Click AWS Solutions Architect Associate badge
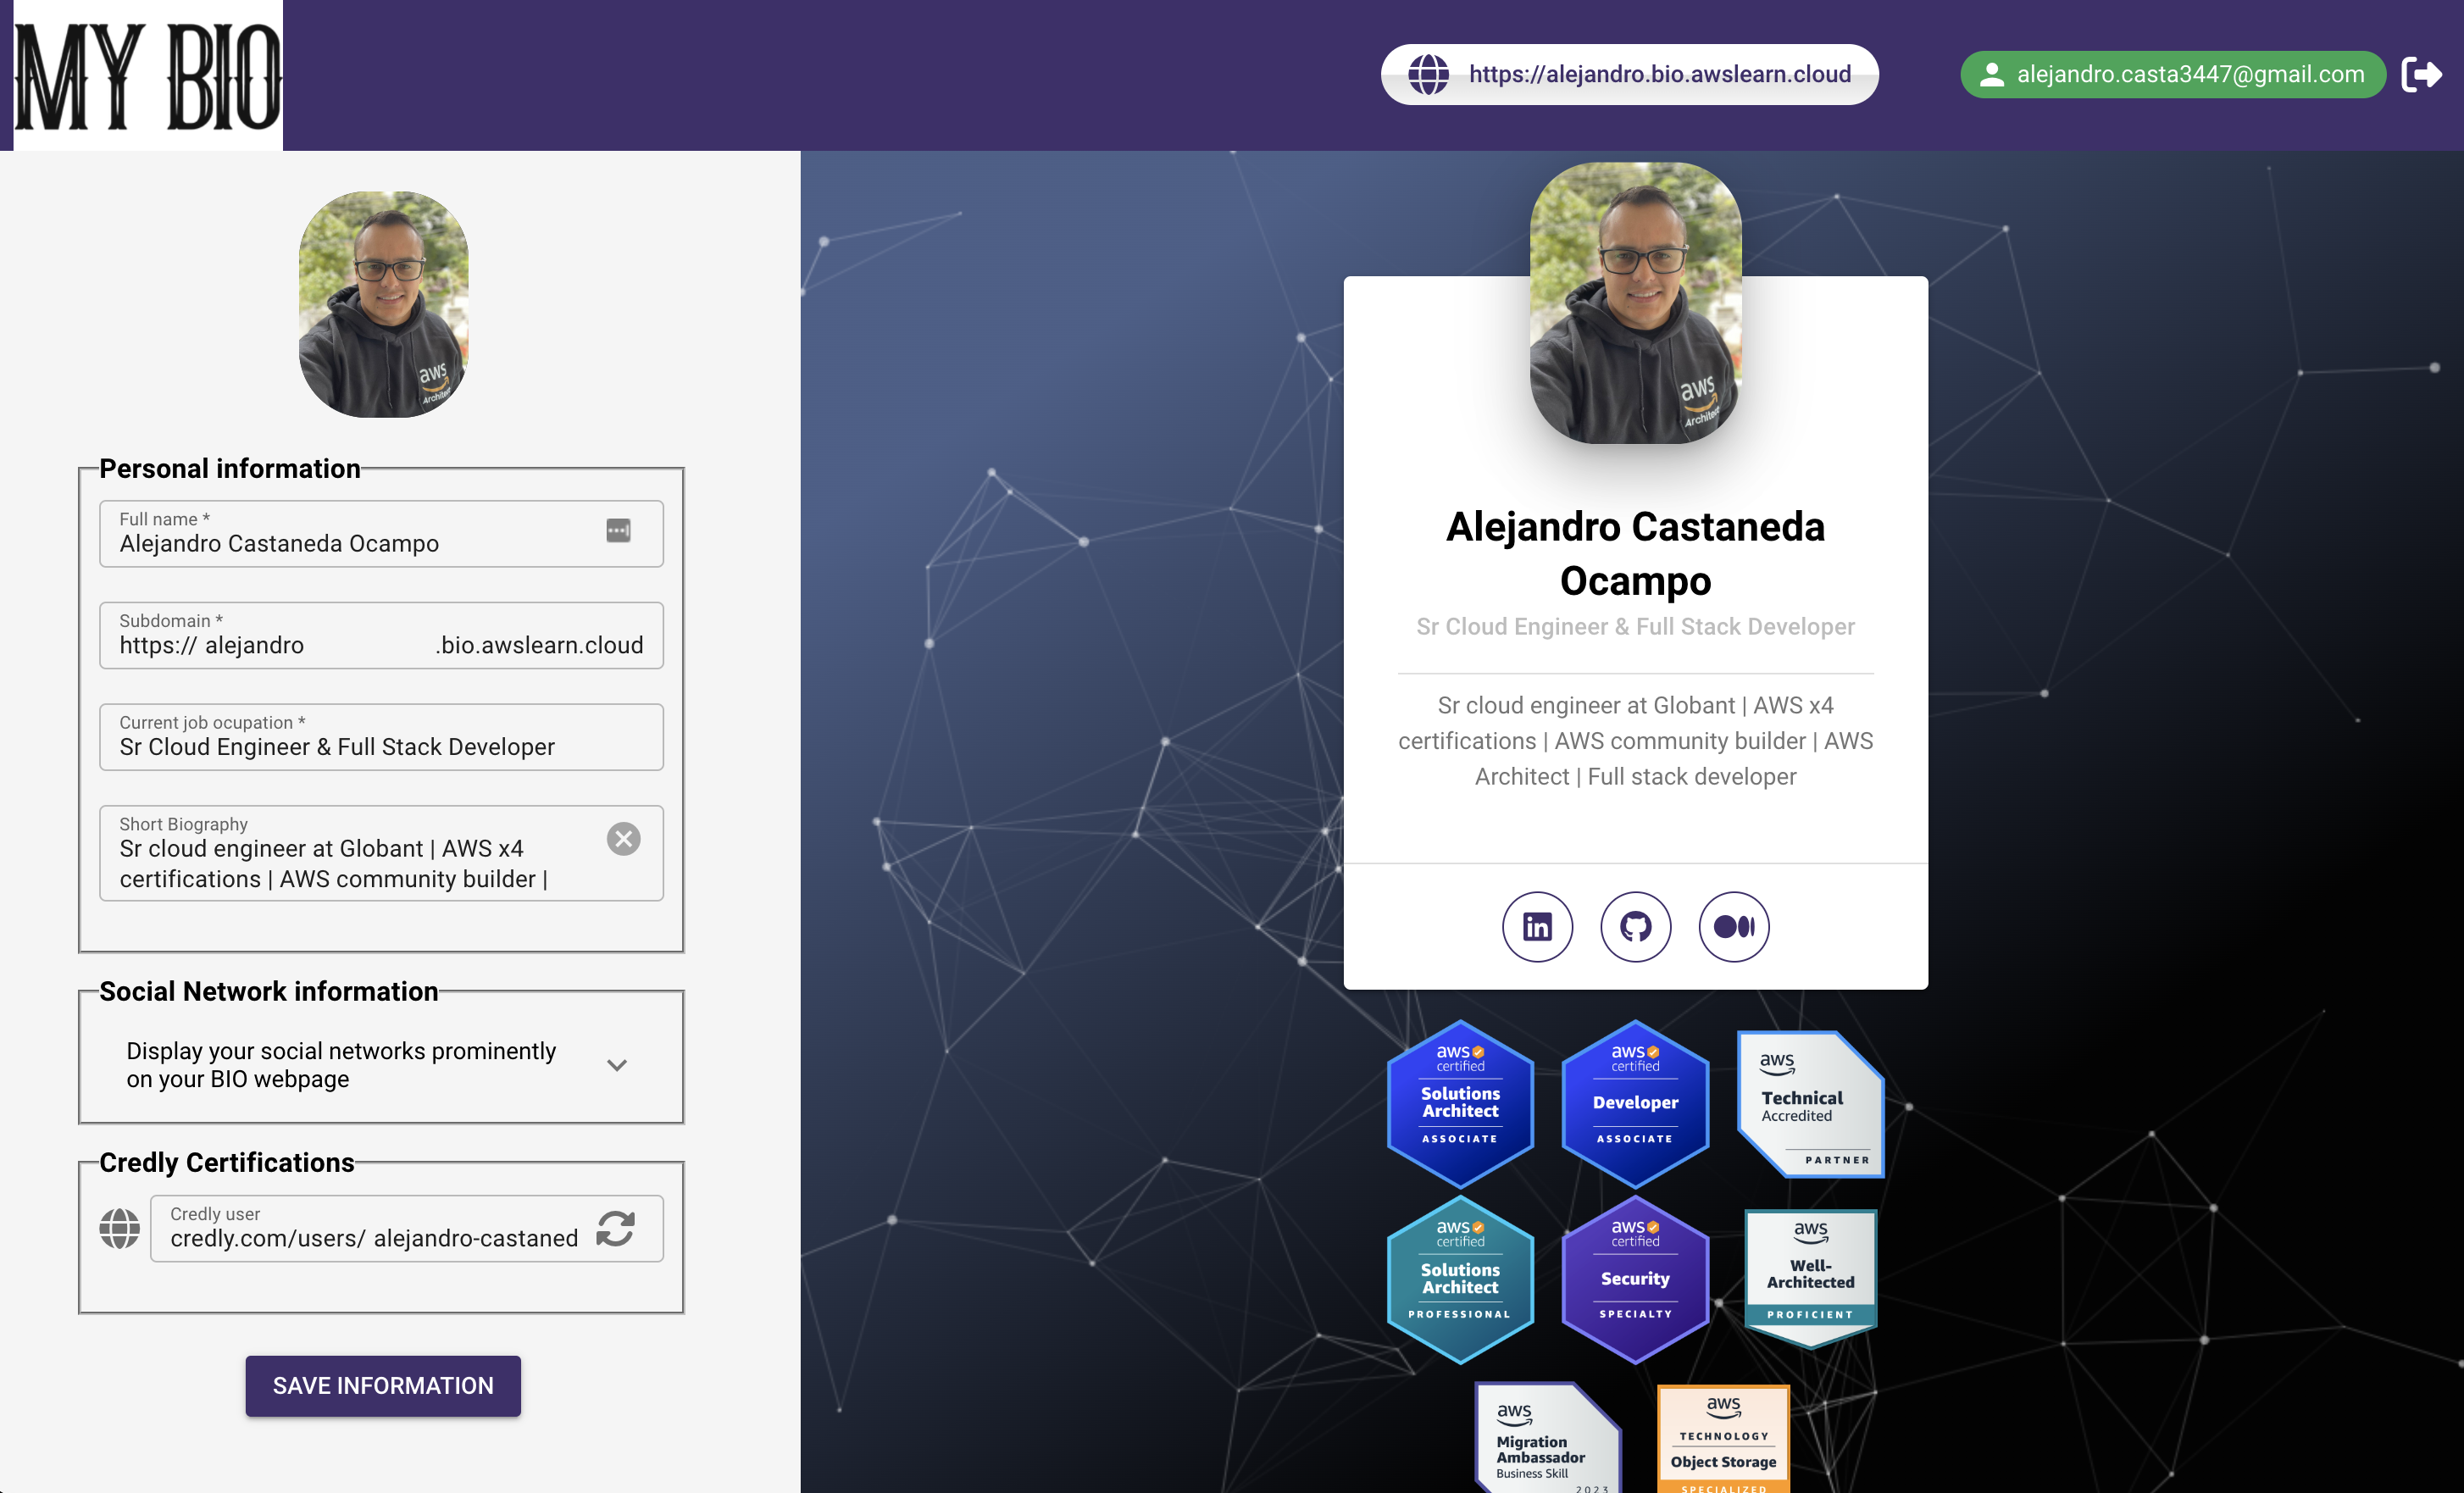Image resolution: width=2464 pixels, height=1493 pixels. 1460,1103
